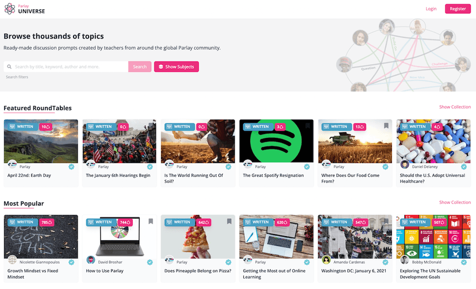The width and height of the screenshot is (476, 289).
Task: Open Should the U.S. Adopt Universal Healthcare title
Action: click(x=432, y=178)
